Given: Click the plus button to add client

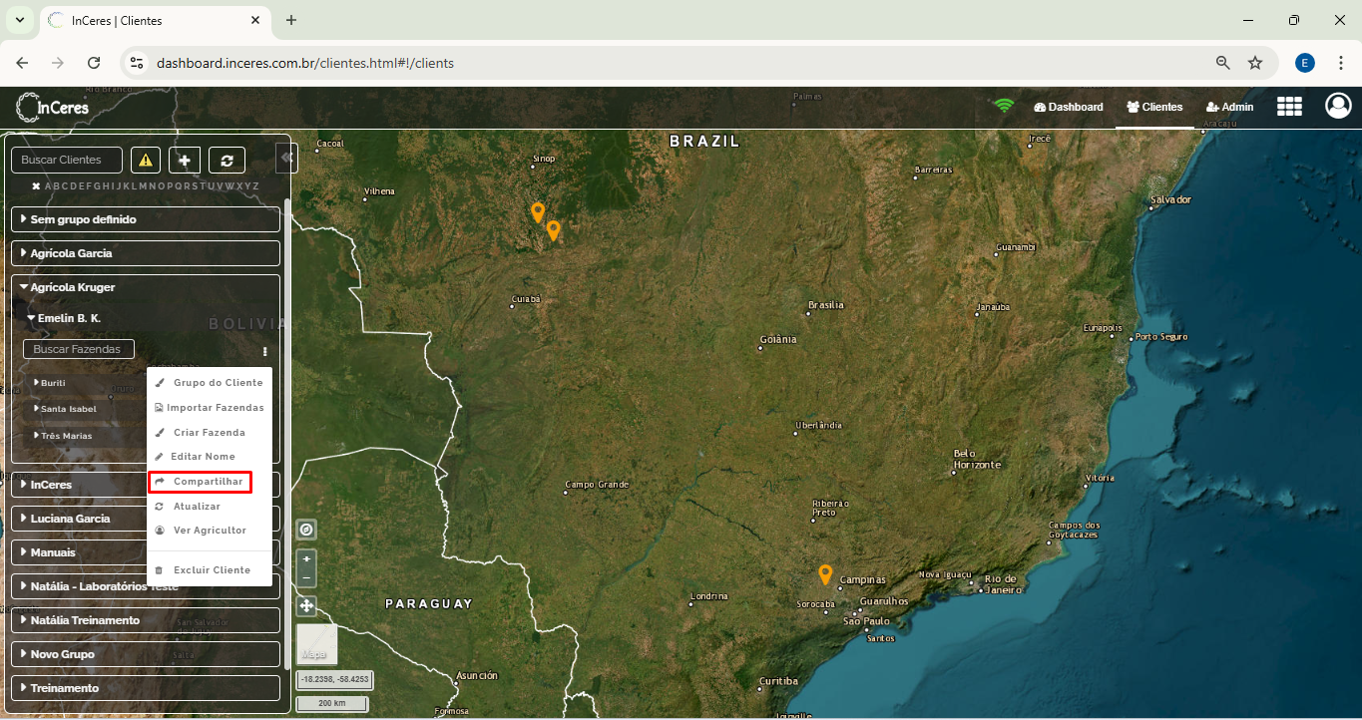Looking at the screenshot, I should (x=185, y=160).
